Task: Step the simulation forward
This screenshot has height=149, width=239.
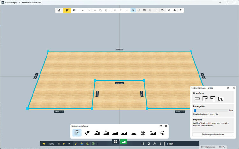Action: point(69,144)
